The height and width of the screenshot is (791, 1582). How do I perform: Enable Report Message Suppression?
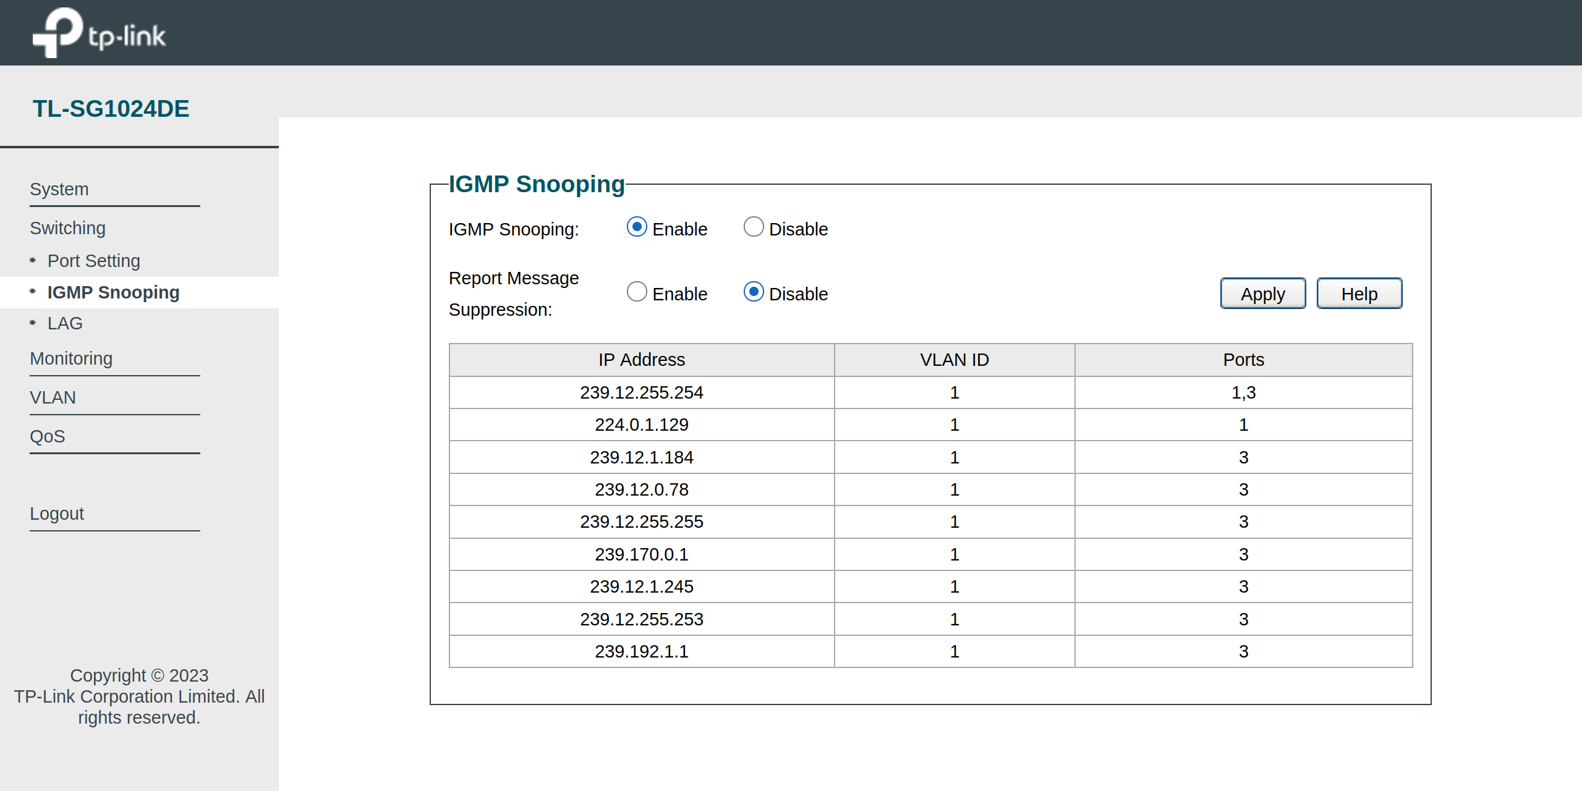point(637,292)
